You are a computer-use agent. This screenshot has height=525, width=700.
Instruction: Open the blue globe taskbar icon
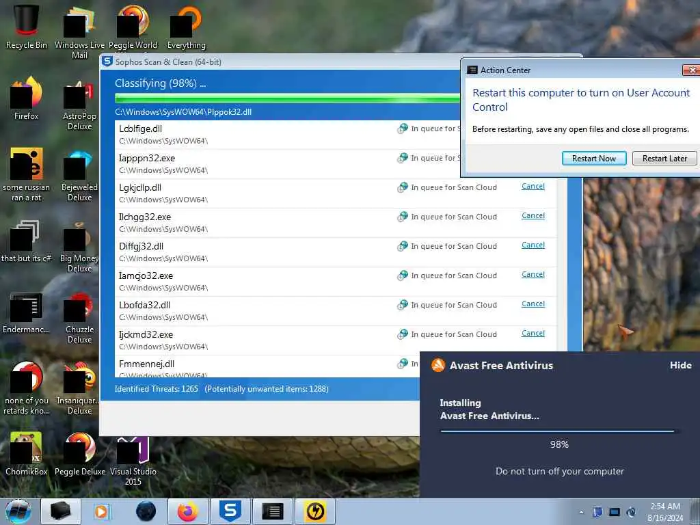click(146, 511)
